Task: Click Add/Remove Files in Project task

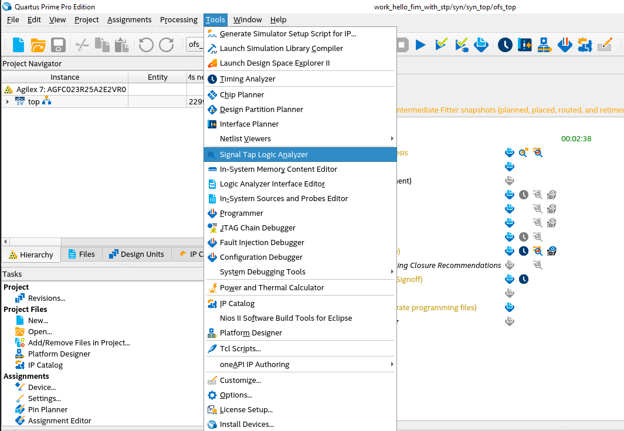Action: coord(79,343)
